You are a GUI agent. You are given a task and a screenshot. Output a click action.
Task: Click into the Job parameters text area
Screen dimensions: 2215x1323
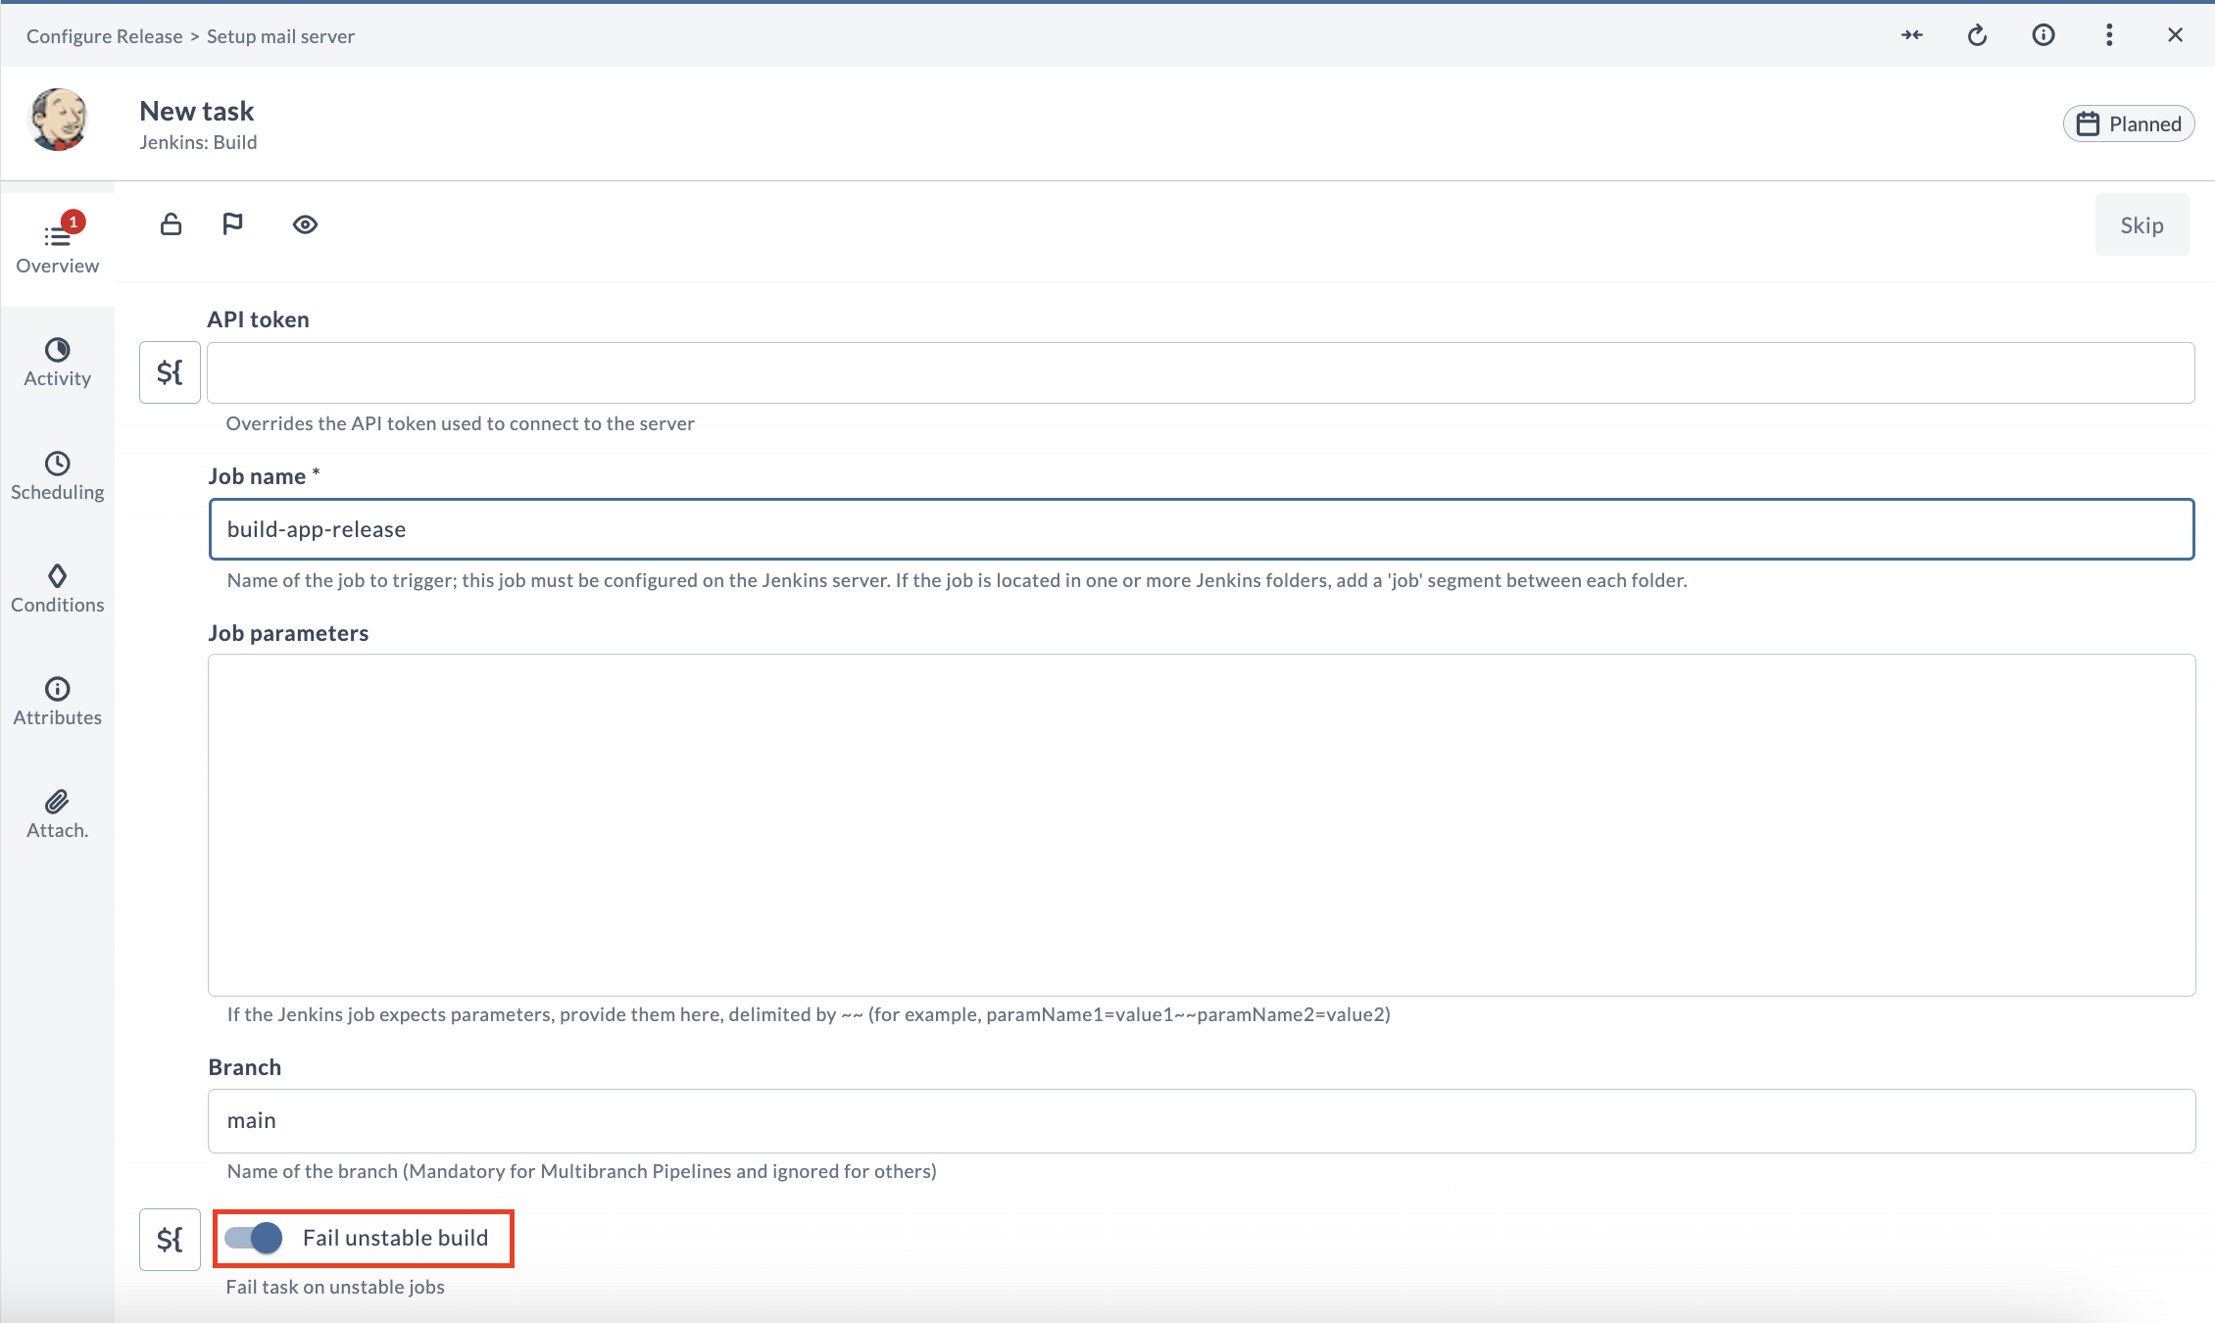pos(1201,825)
